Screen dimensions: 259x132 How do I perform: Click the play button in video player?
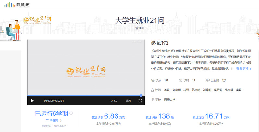tap(32, 101)
